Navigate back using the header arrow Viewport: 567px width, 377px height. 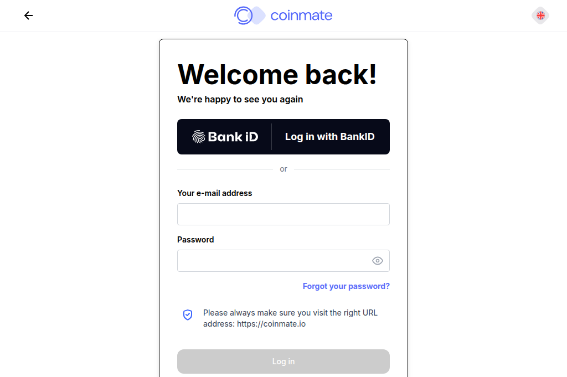point(28,16)
